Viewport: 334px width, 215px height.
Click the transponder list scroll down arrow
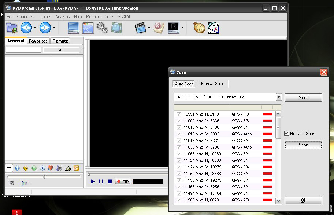(278, 201)
